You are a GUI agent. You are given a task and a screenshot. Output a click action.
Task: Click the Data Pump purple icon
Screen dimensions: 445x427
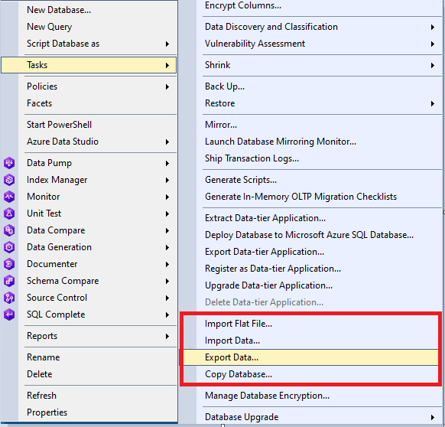(9, 163)
